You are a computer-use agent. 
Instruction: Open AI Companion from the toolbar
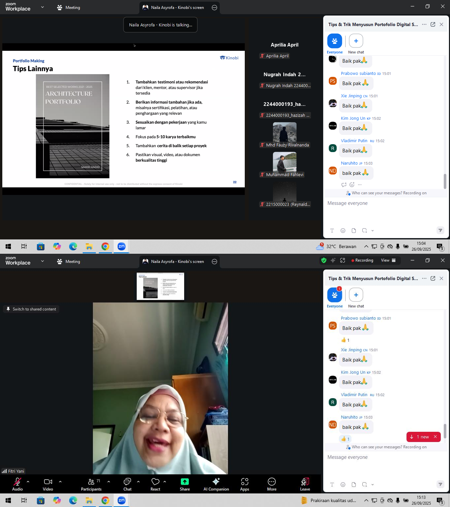point(216,484)
